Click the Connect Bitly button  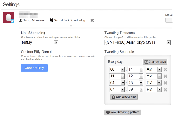(x=34, y=68)
